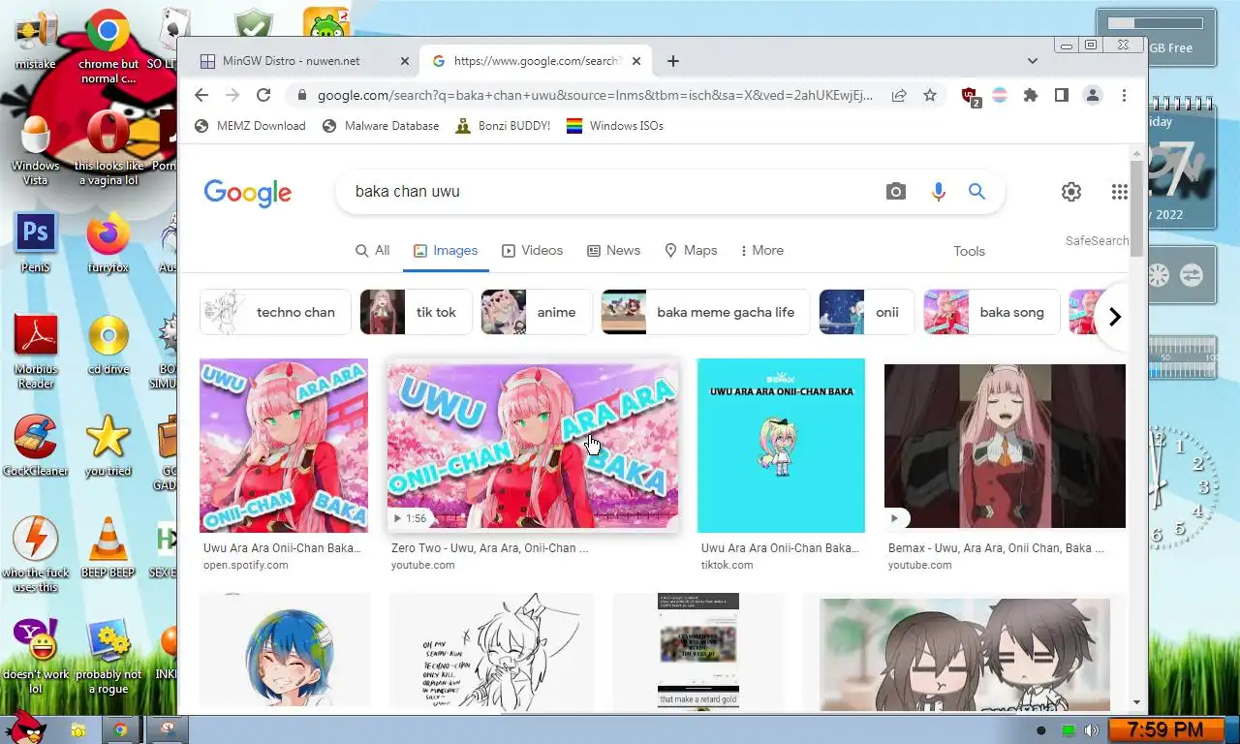Toggle Chrome side panel

(1062, 95)
